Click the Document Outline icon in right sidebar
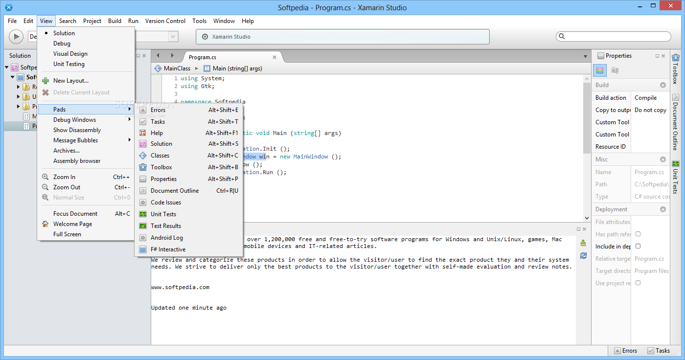The image size is (685, 360). (x=676, y=97)
